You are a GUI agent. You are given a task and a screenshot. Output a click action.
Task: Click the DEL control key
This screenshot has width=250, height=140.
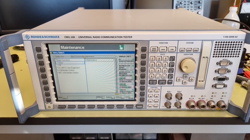pos(157,96)
